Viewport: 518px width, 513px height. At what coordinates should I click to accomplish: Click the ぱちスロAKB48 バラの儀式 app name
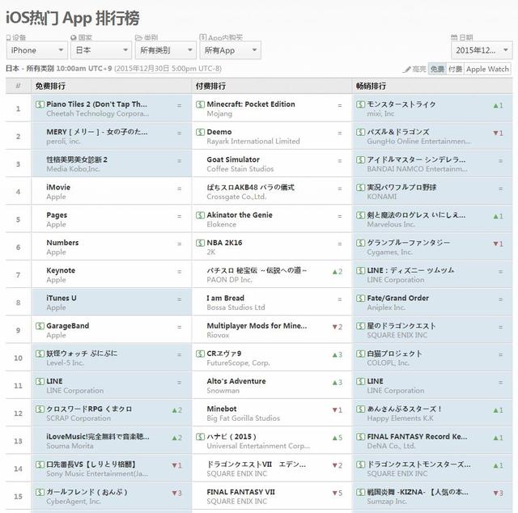[250, 187]
